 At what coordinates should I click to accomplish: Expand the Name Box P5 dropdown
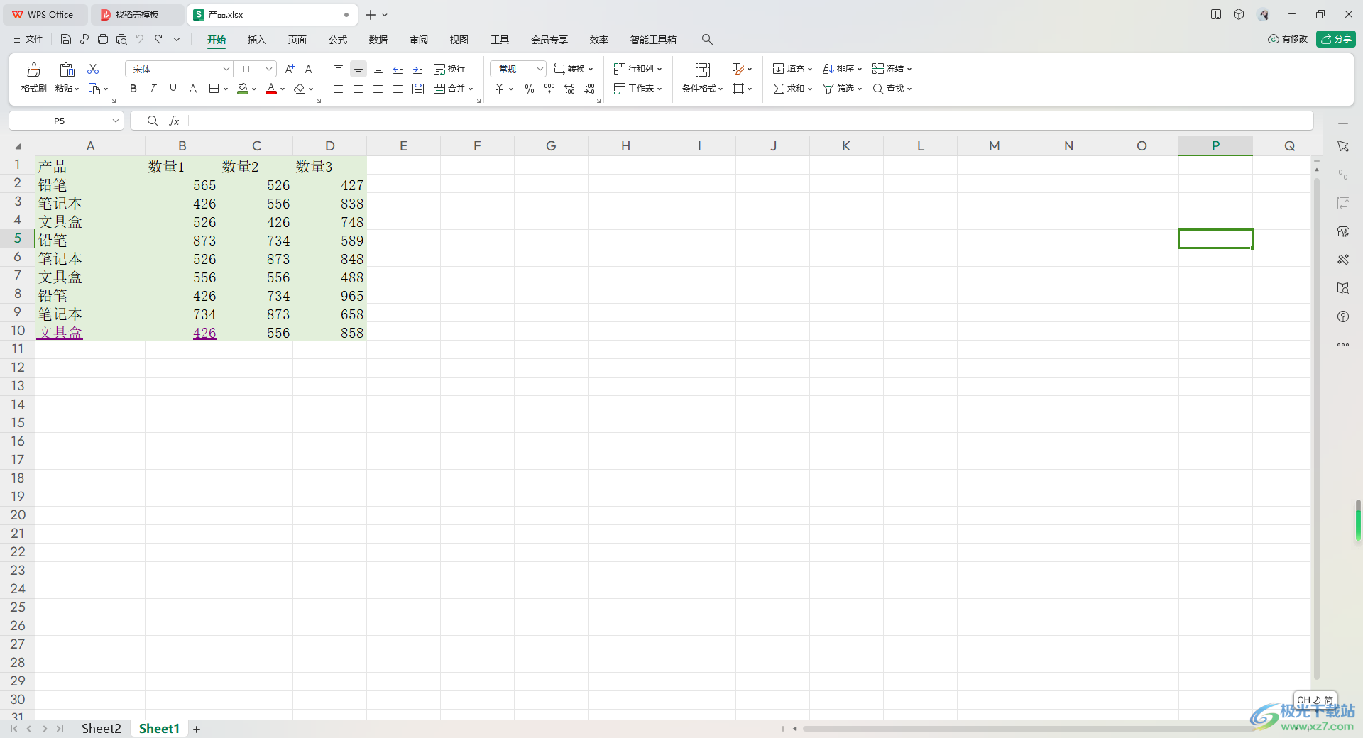tap(116, 121)
